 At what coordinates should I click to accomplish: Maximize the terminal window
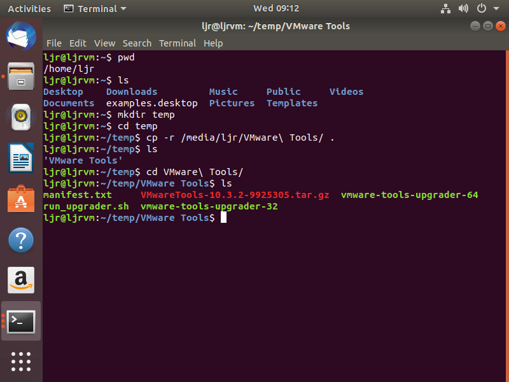point(488,26)
